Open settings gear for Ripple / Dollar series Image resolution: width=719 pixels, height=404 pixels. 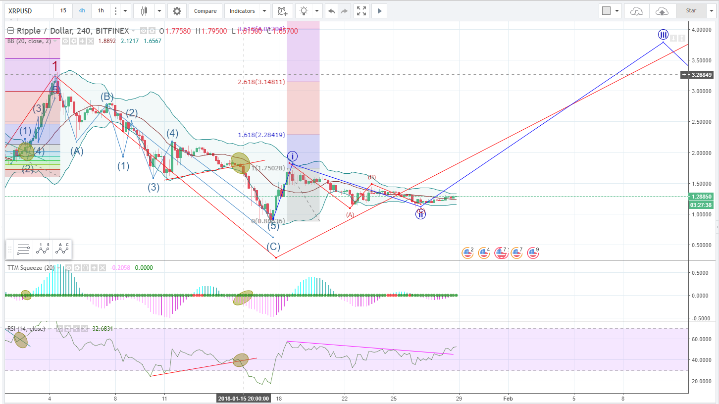[x=152, y=31]
